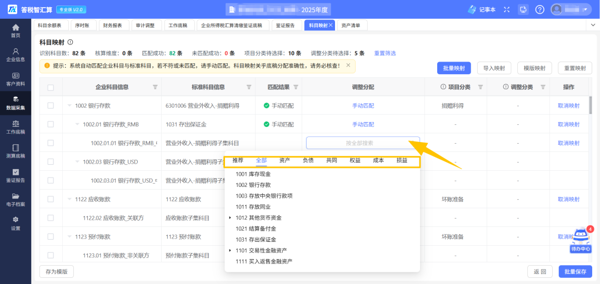The height and width of the screenshot is (284, 600).
Task: Switch to the 负债 category tab
Action: point(308,160)
